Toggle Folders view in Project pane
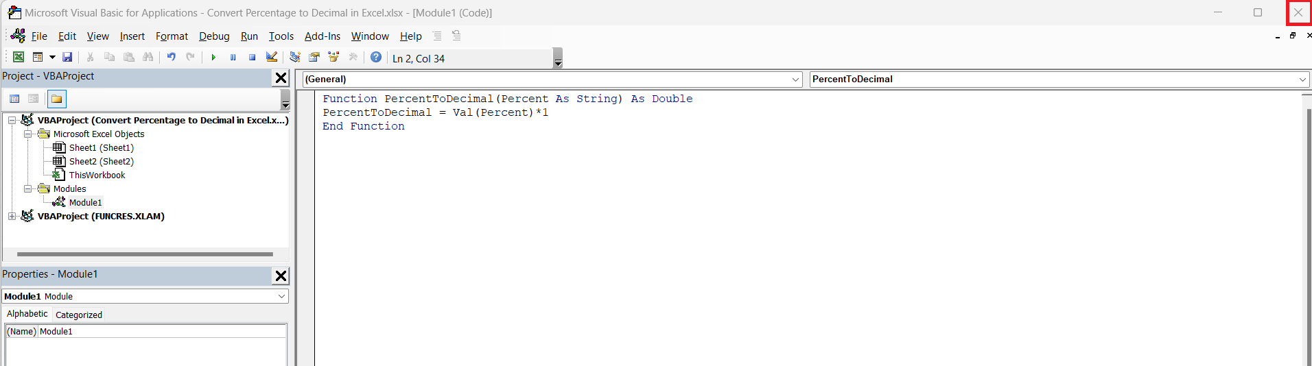The image size is (1312, 366). click(57, 99)
